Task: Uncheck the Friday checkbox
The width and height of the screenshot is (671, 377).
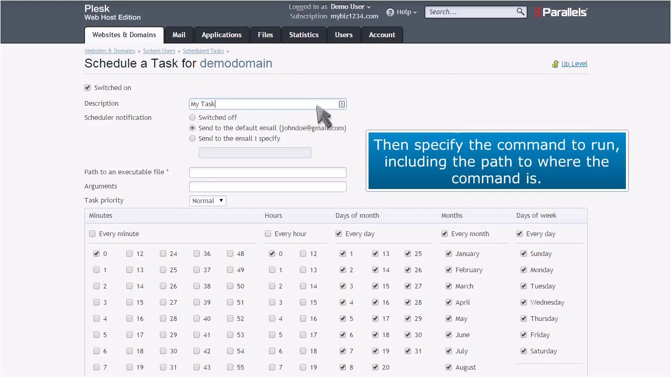Action: [x=524, y=335]
